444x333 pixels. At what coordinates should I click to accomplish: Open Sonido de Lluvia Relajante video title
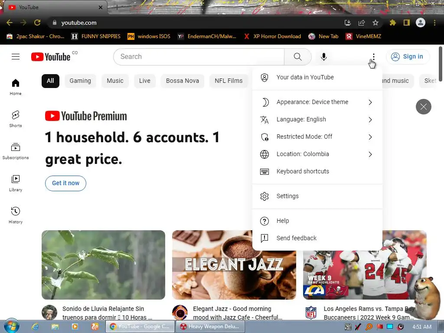(x=108, y=313)
